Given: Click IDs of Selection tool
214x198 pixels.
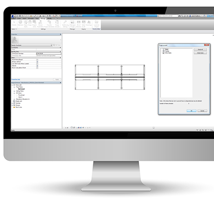Looking at the screenshot, I should pos(78,24).
